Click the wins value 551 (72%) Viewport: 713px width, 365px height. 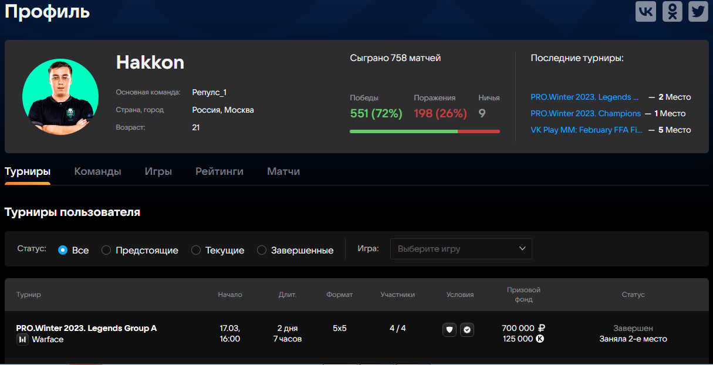376,113
